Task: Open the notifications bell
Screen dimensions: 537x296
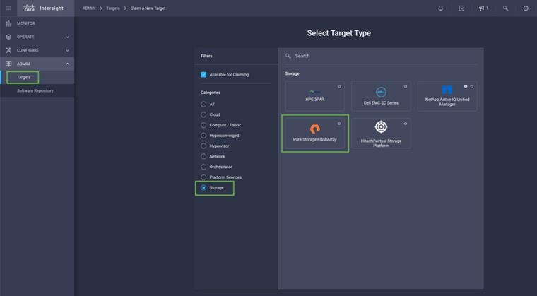Action: (x=441, y=8)
